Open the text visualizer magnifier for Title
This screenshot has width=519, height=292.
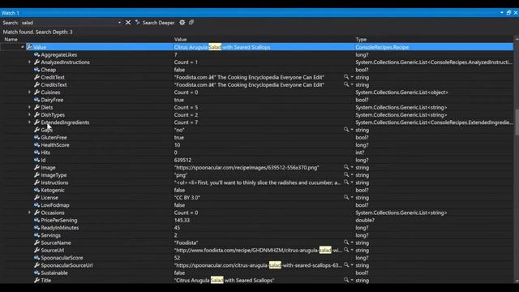coord(346,280)
